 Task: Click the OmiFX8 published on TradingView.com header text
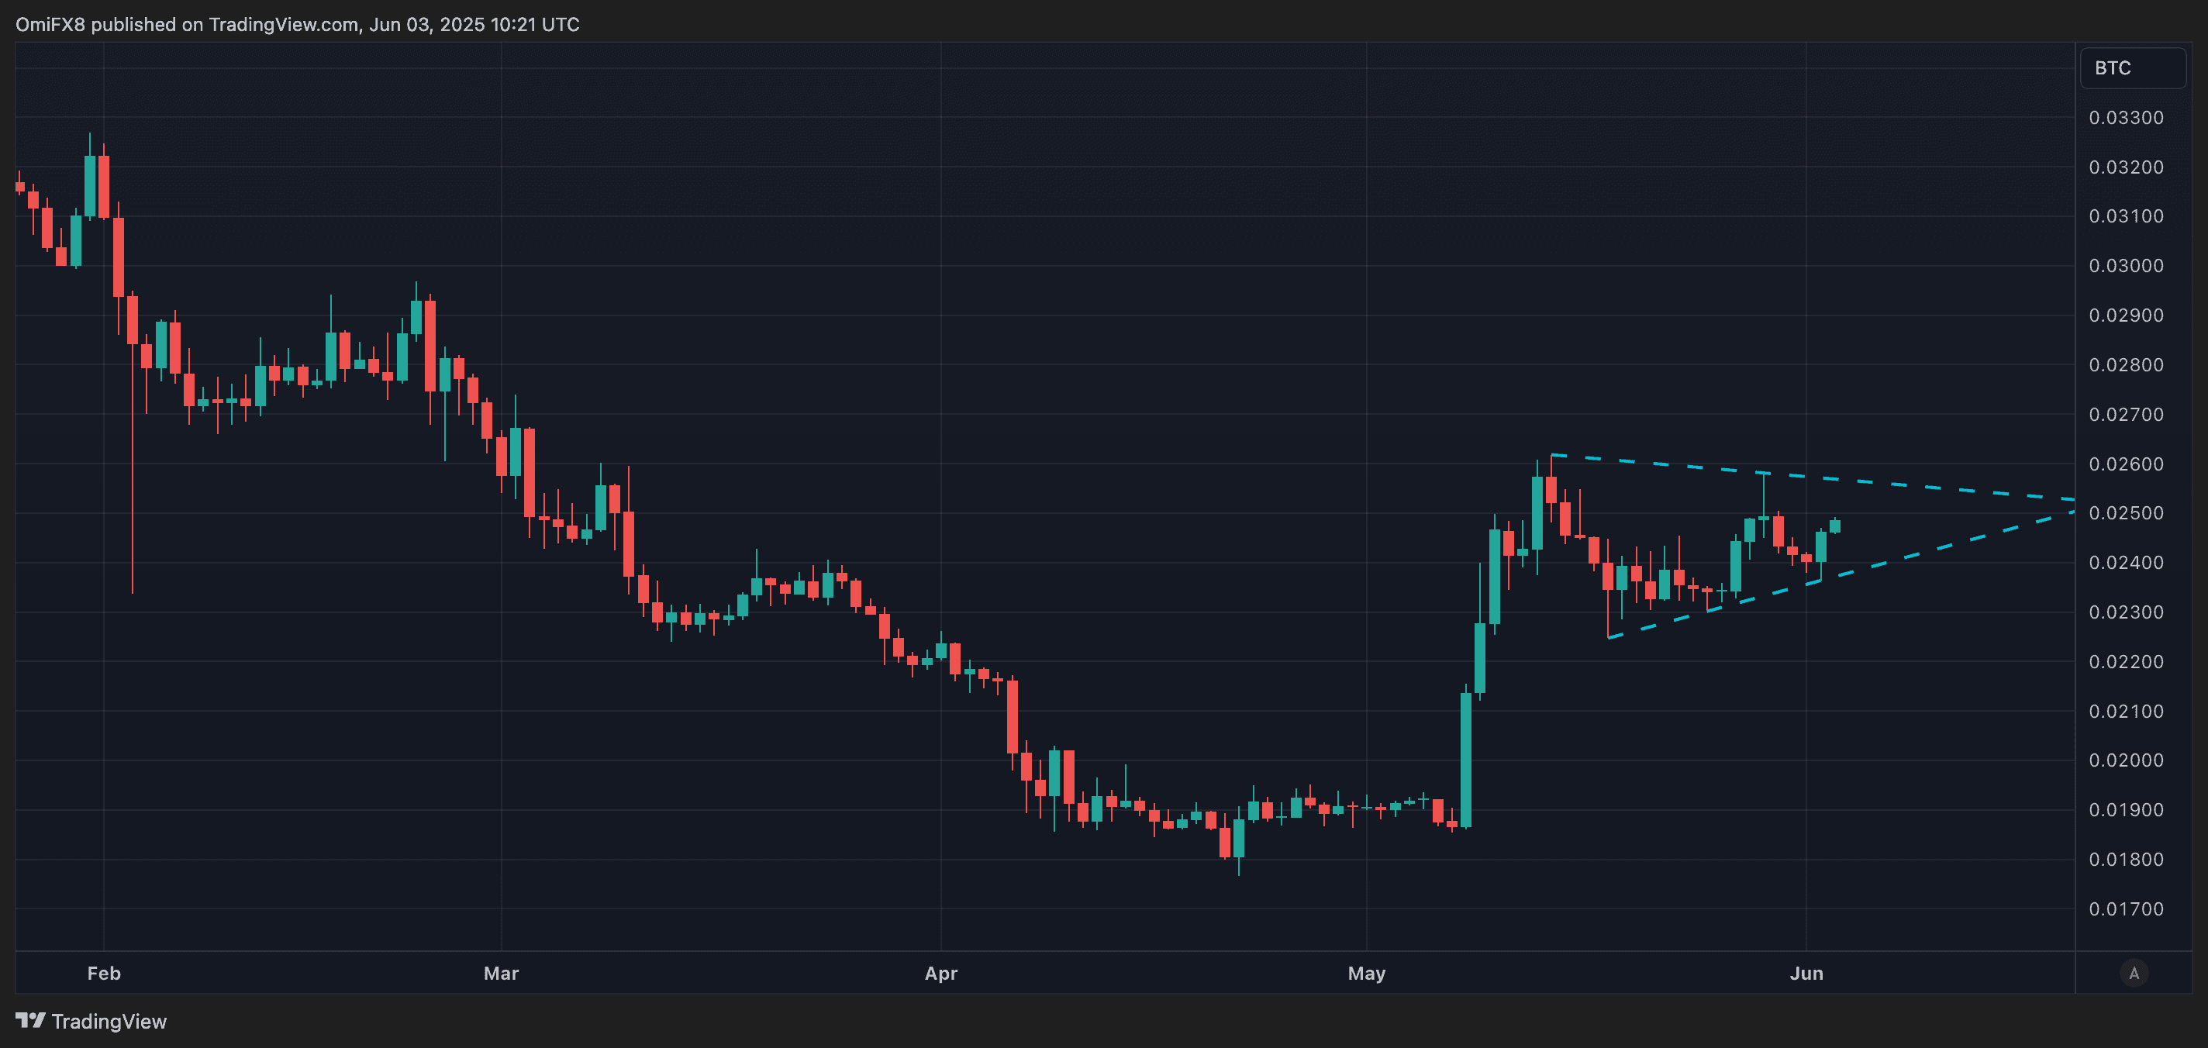(x=298, y=24)
